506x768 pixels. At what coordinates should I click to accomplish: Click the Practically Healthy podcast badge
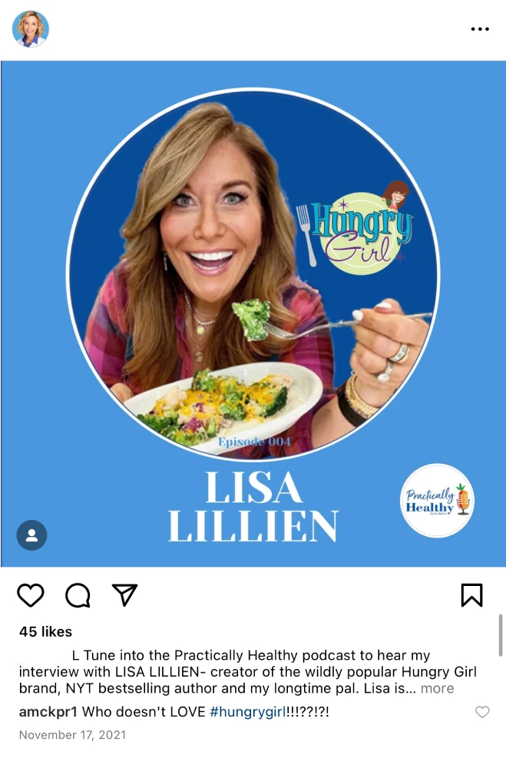coord(437,501)
